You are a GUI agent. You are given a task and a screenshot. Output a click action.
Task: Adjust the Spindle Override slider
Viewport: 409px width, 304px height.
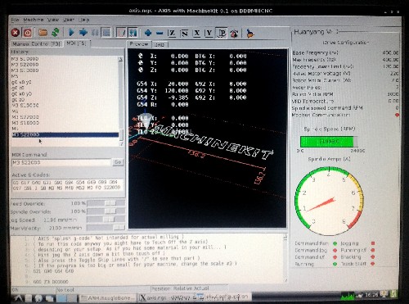[106, 211]
